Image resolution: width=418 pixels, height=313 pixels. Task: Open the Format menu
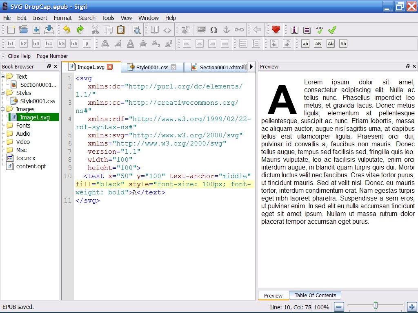[62, 18]
